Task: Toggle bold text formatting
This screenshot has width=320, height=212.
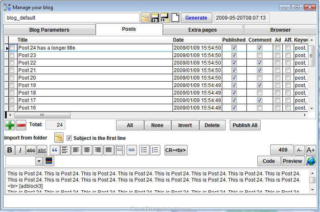Action: tap(9, 150)
